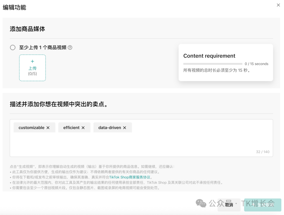The height and width of the screenshot is (215, 284).
Task: Click the plus icon in the upload box
Action: click(32, 62)
